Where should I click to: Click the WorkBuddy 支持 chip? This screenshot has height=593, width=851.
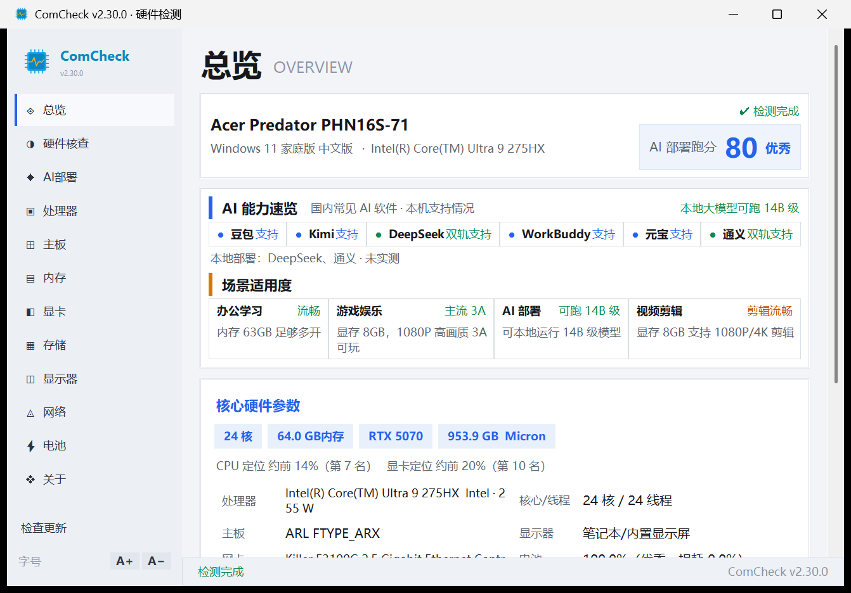pyautogui.click(x=562, y=234)
